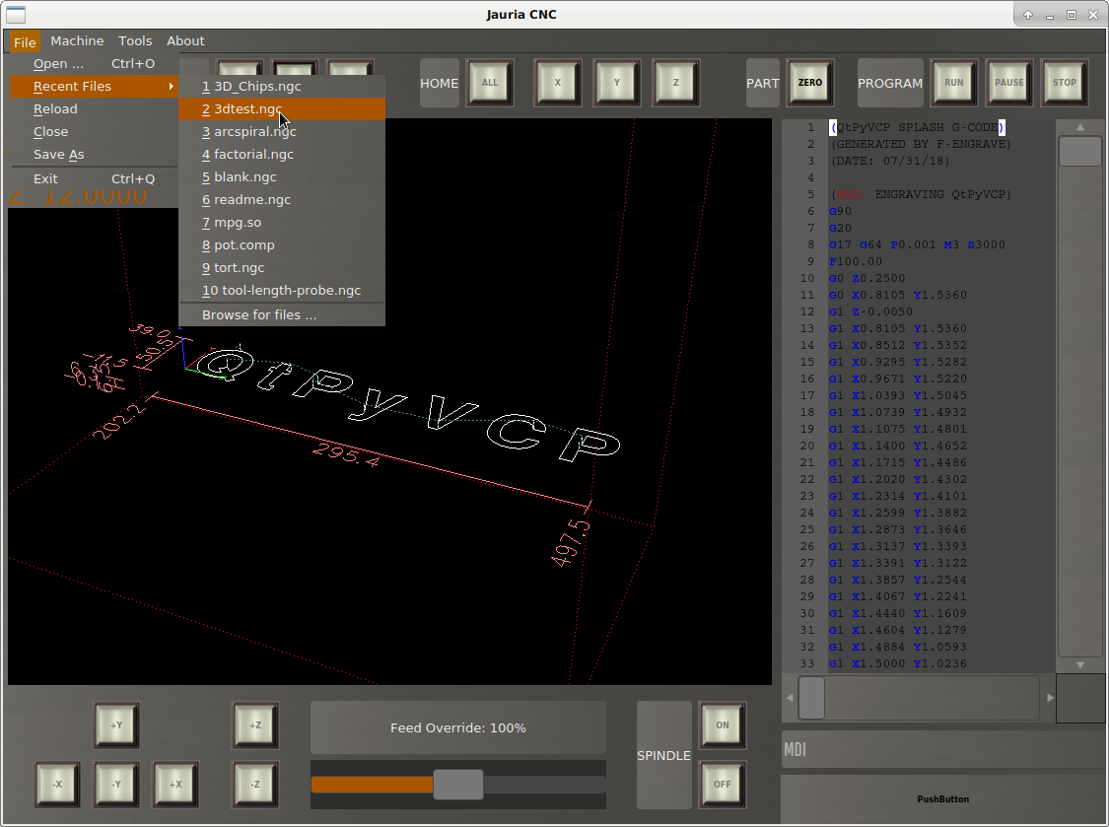
Task: Jog positive X with +X button
Action: point(175,785)
